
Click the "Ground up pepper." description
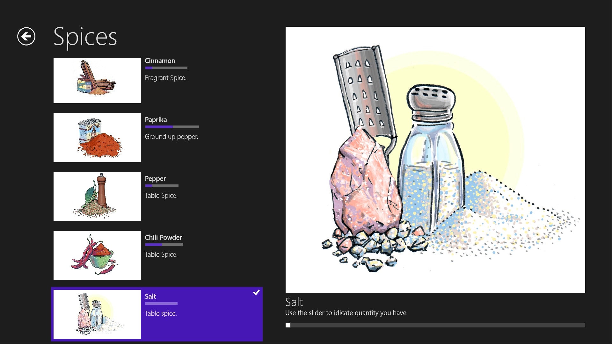[171, 137]
